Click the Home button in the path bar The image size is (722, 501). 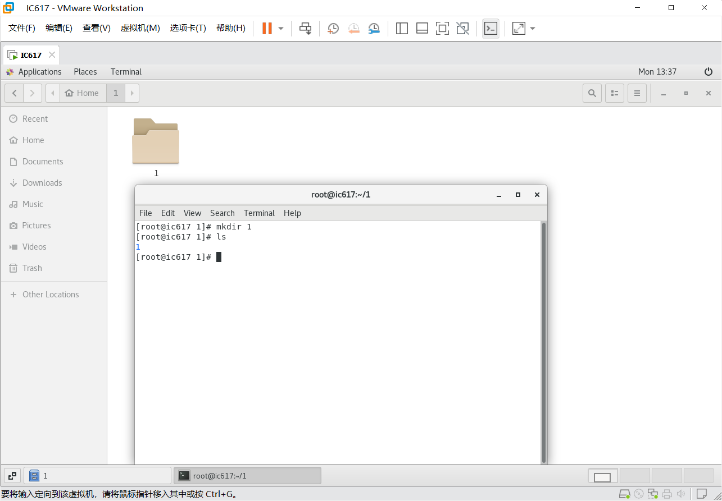pos(83,93)
